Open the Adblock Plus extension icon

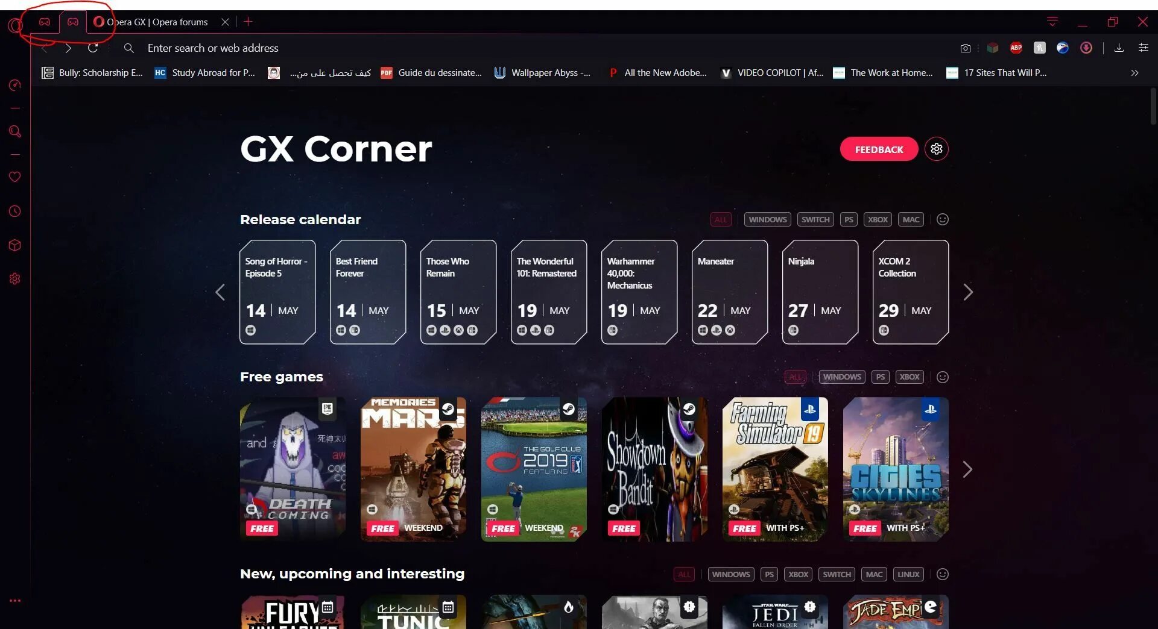point(1016,48)
